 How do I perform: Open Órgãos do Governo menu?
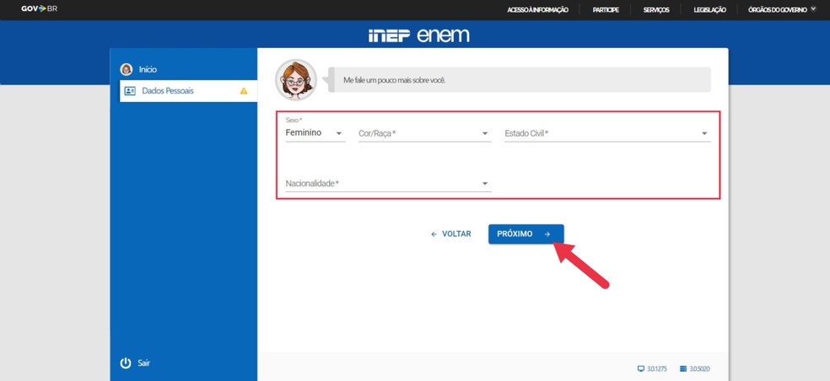tap(778, 9)
